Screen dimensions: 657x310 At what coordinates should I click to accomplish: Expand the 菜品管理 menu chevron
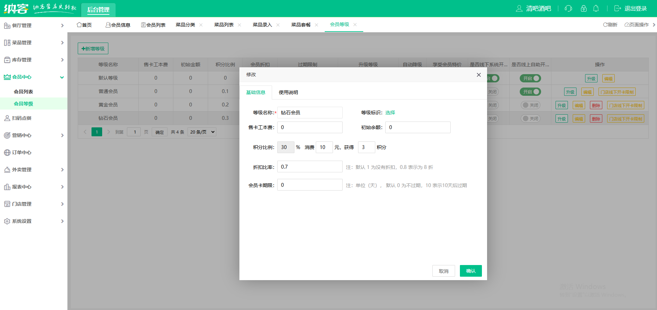coord(62,43)
